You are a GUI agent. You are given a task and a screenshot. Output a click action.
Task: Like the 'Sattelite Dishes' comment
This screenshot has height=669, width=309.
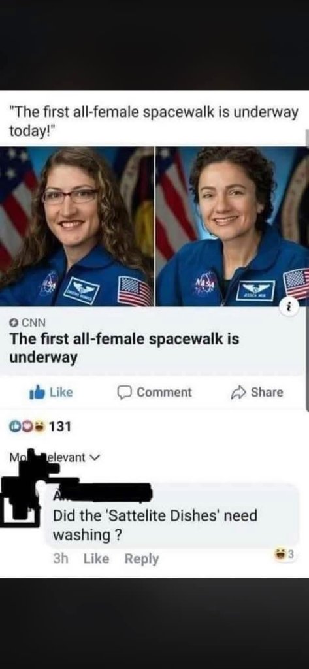tap(96, 559)
